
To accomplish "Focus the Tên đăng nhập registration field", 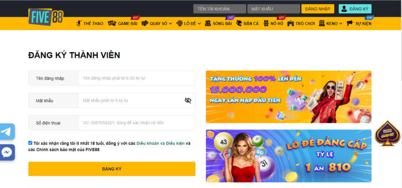I will [x=137, y=78].
